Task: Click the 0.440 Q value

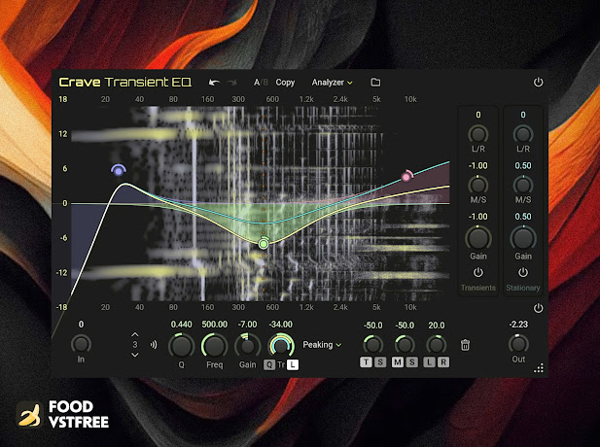Action: pos(182,325)
